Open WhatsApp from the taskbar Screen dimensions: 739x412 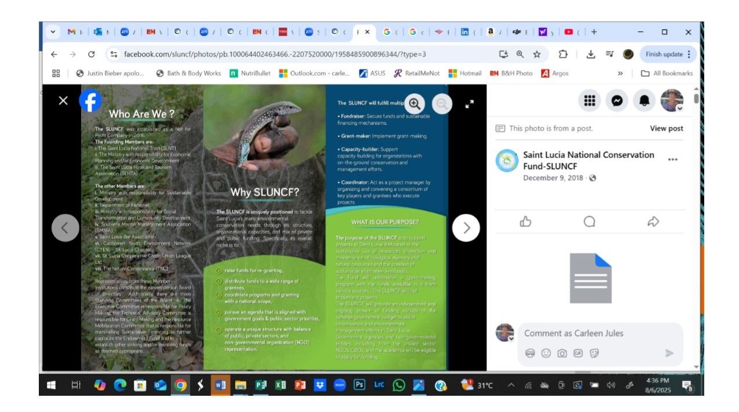pyautogui.click(x=399, y=385)
